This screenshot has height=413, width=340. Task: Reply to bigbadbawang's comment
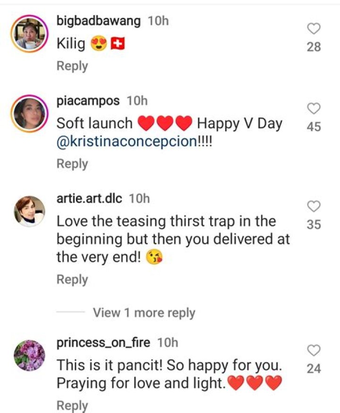click(71, 66)
